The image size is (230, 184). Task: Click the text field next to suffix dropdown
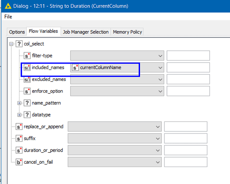pos(185,138)
